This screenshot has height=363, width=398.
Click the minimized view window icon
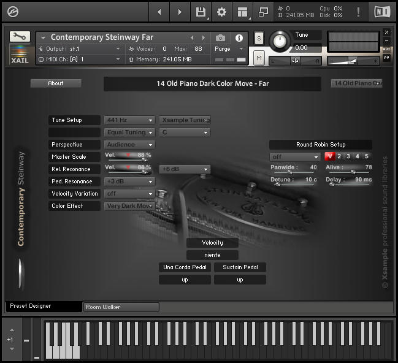tap(264, 12)
